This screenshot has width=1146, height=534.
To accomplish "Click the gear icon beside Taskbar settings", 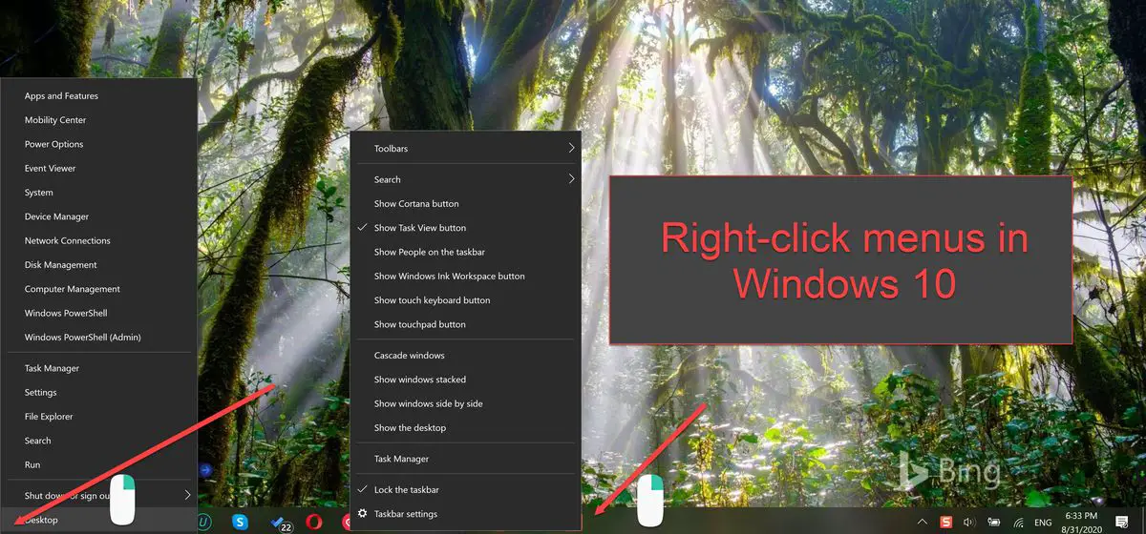I will [362, 513].
